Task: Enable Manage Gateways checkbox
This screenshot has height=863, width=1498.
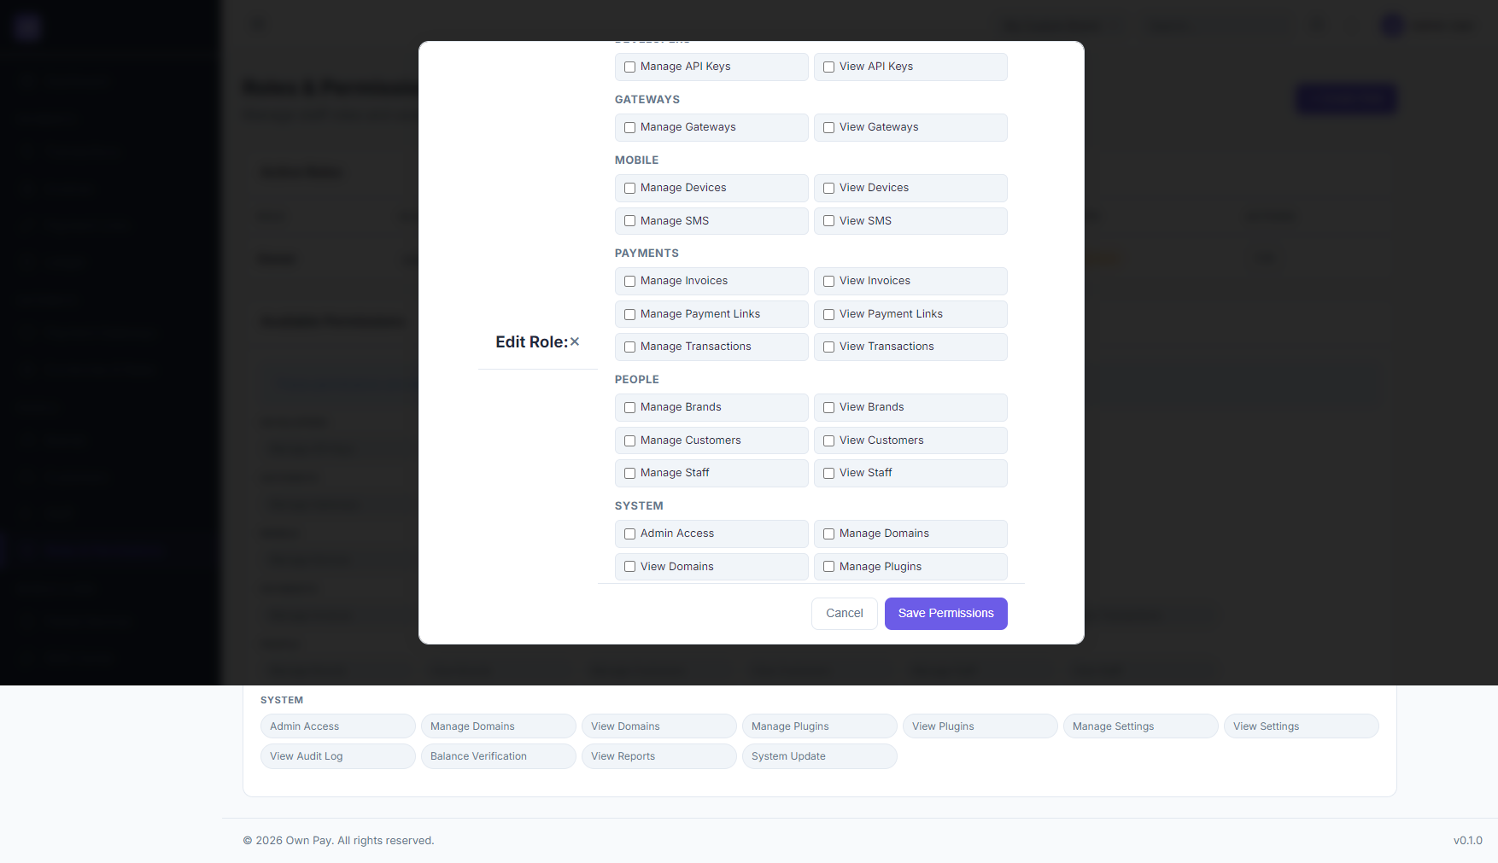Action: (629, 127)
